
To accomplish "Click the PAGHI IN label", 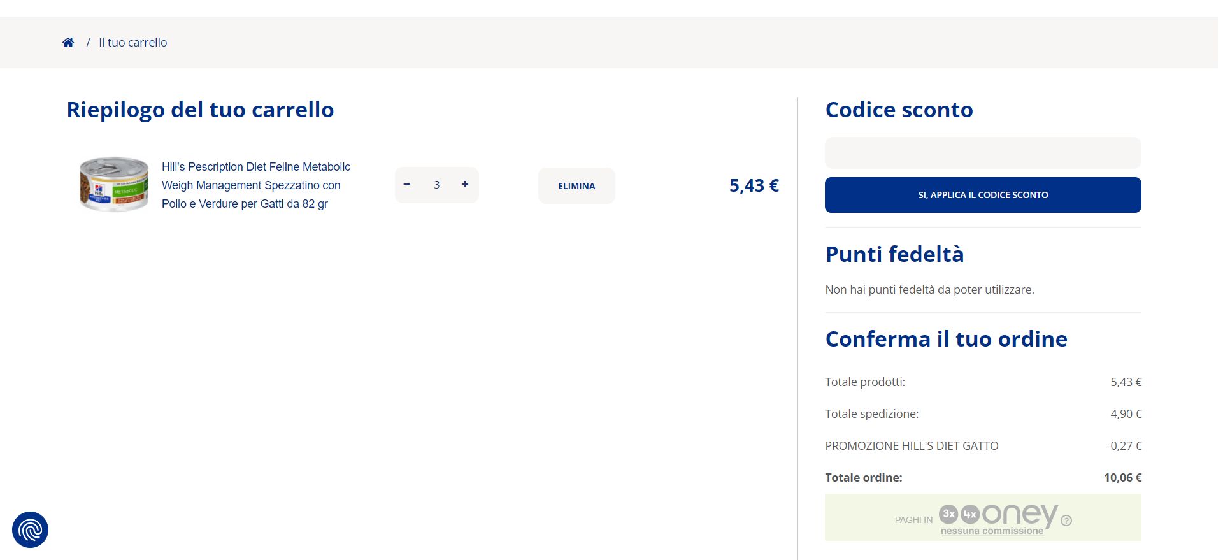I will (913, 520).
